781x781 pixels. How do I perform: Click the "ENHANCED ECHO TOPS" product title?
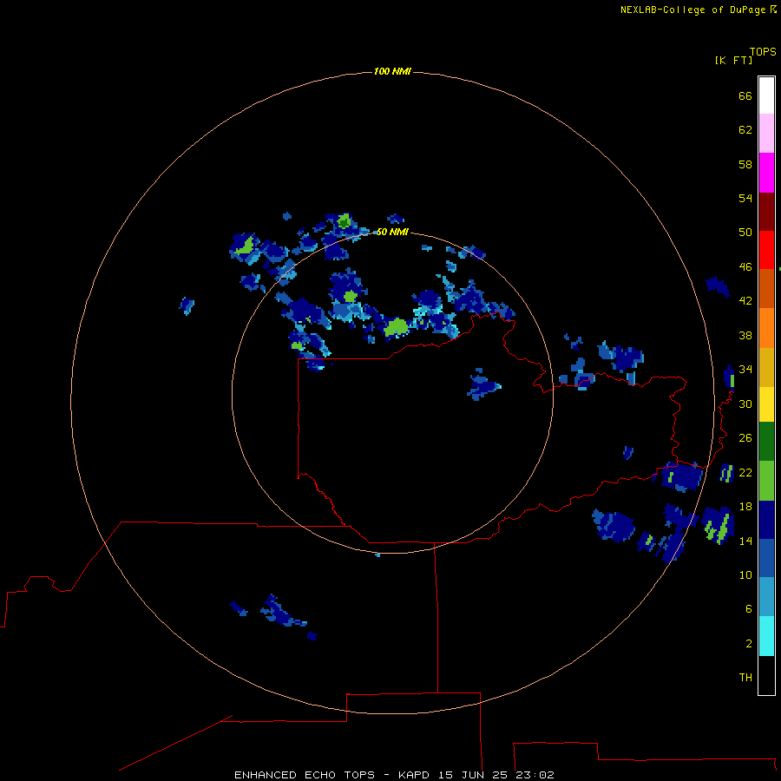point(305,775)
